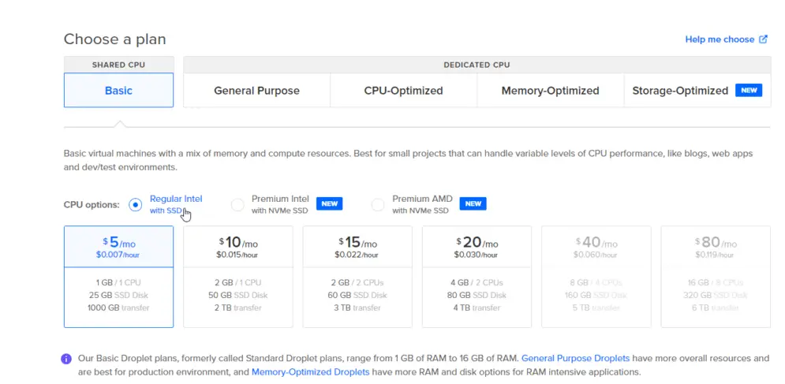
Task: Click the NEW badge beside Premium Intel
Action: [x=329, y=203]
